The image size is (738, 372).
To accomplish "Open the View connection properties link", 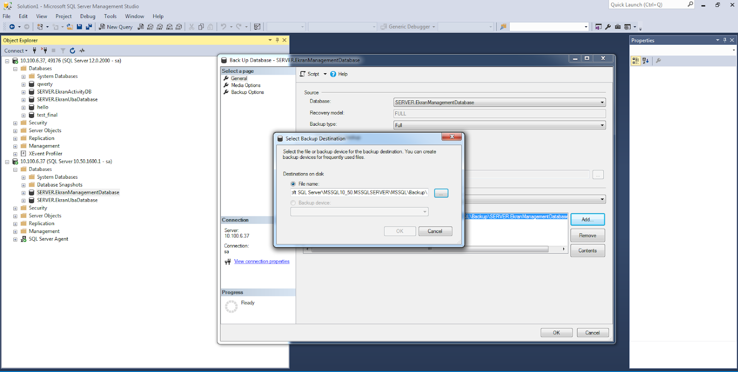I will point(262,262).
